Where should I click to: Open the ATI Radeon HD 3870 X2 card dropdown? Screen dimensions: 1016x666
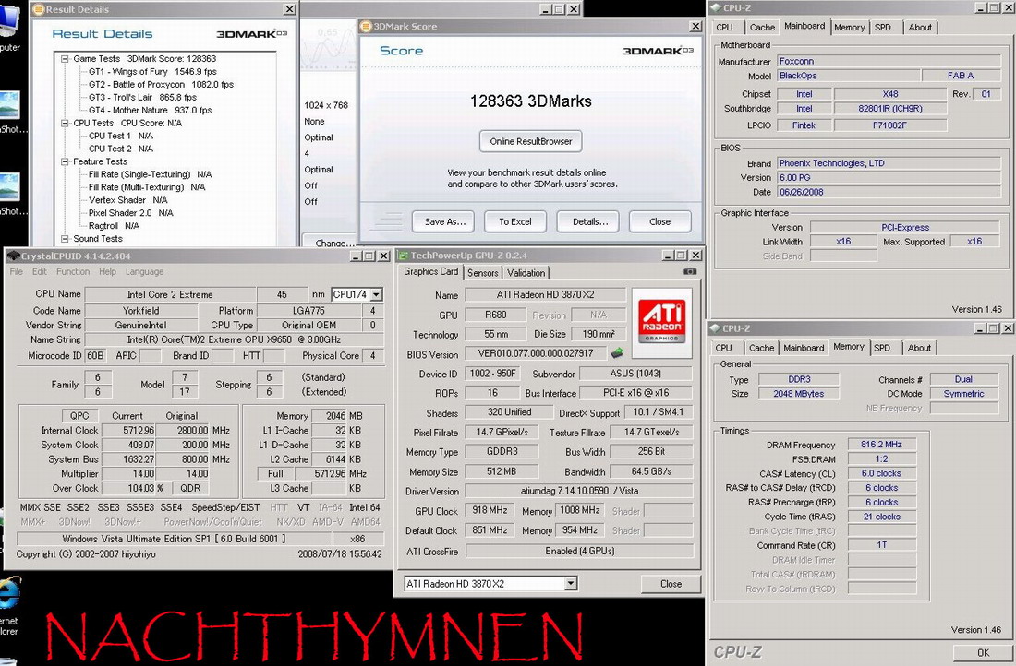pyautogui.click(x=570, y=584)
